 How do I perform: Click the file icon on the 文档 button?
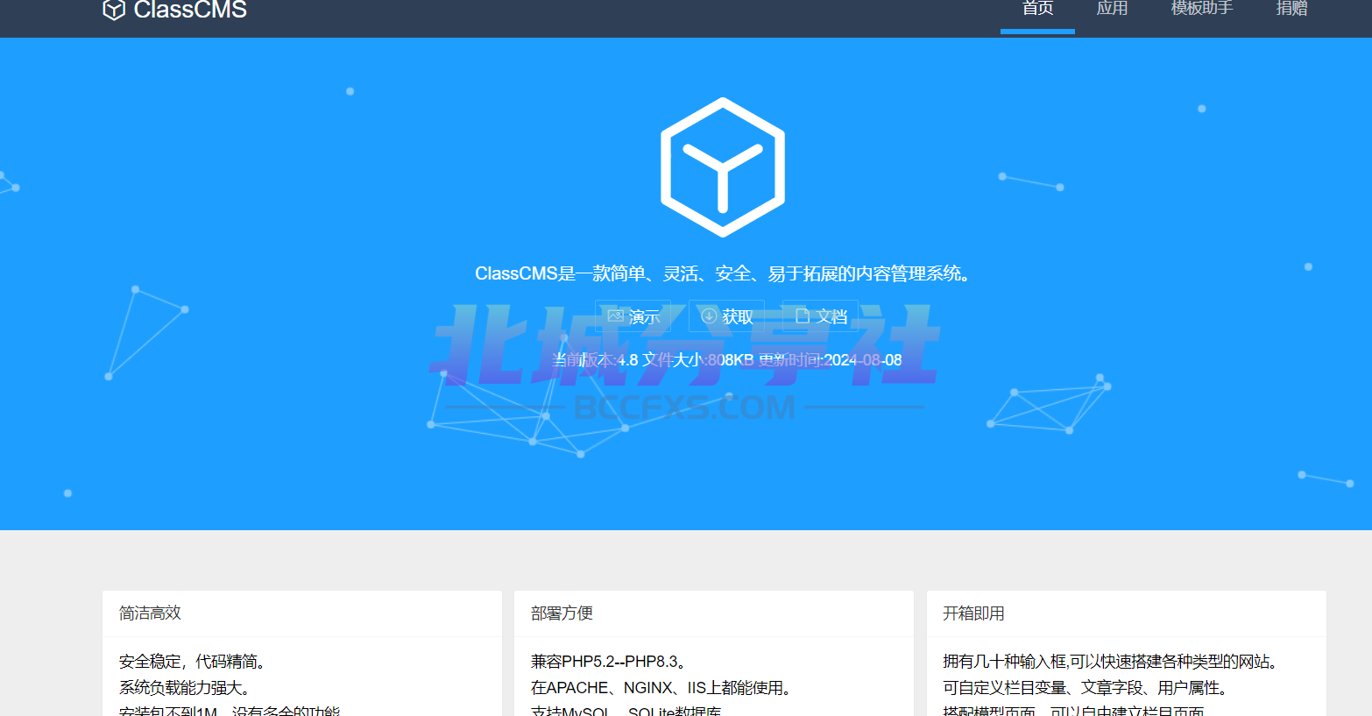[x=803, y=316]
